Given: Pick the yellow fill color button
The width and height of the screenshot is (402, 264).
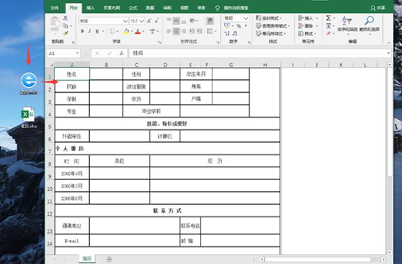Looking at the screenshot, I should pyautogui.click(x=126, y=31).
